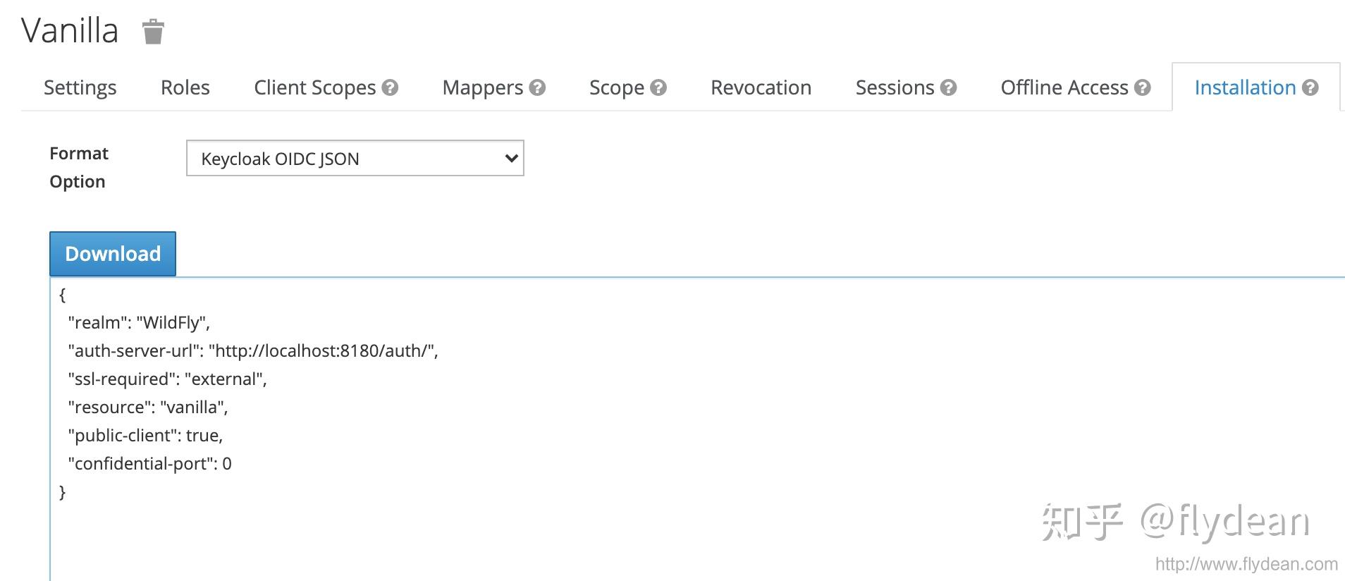Switch to the Revocation tab

click(761, 87)
